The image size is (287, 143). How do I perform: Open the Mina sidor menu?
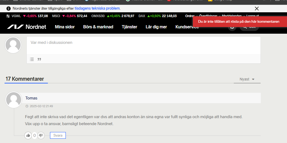[65, 27]
